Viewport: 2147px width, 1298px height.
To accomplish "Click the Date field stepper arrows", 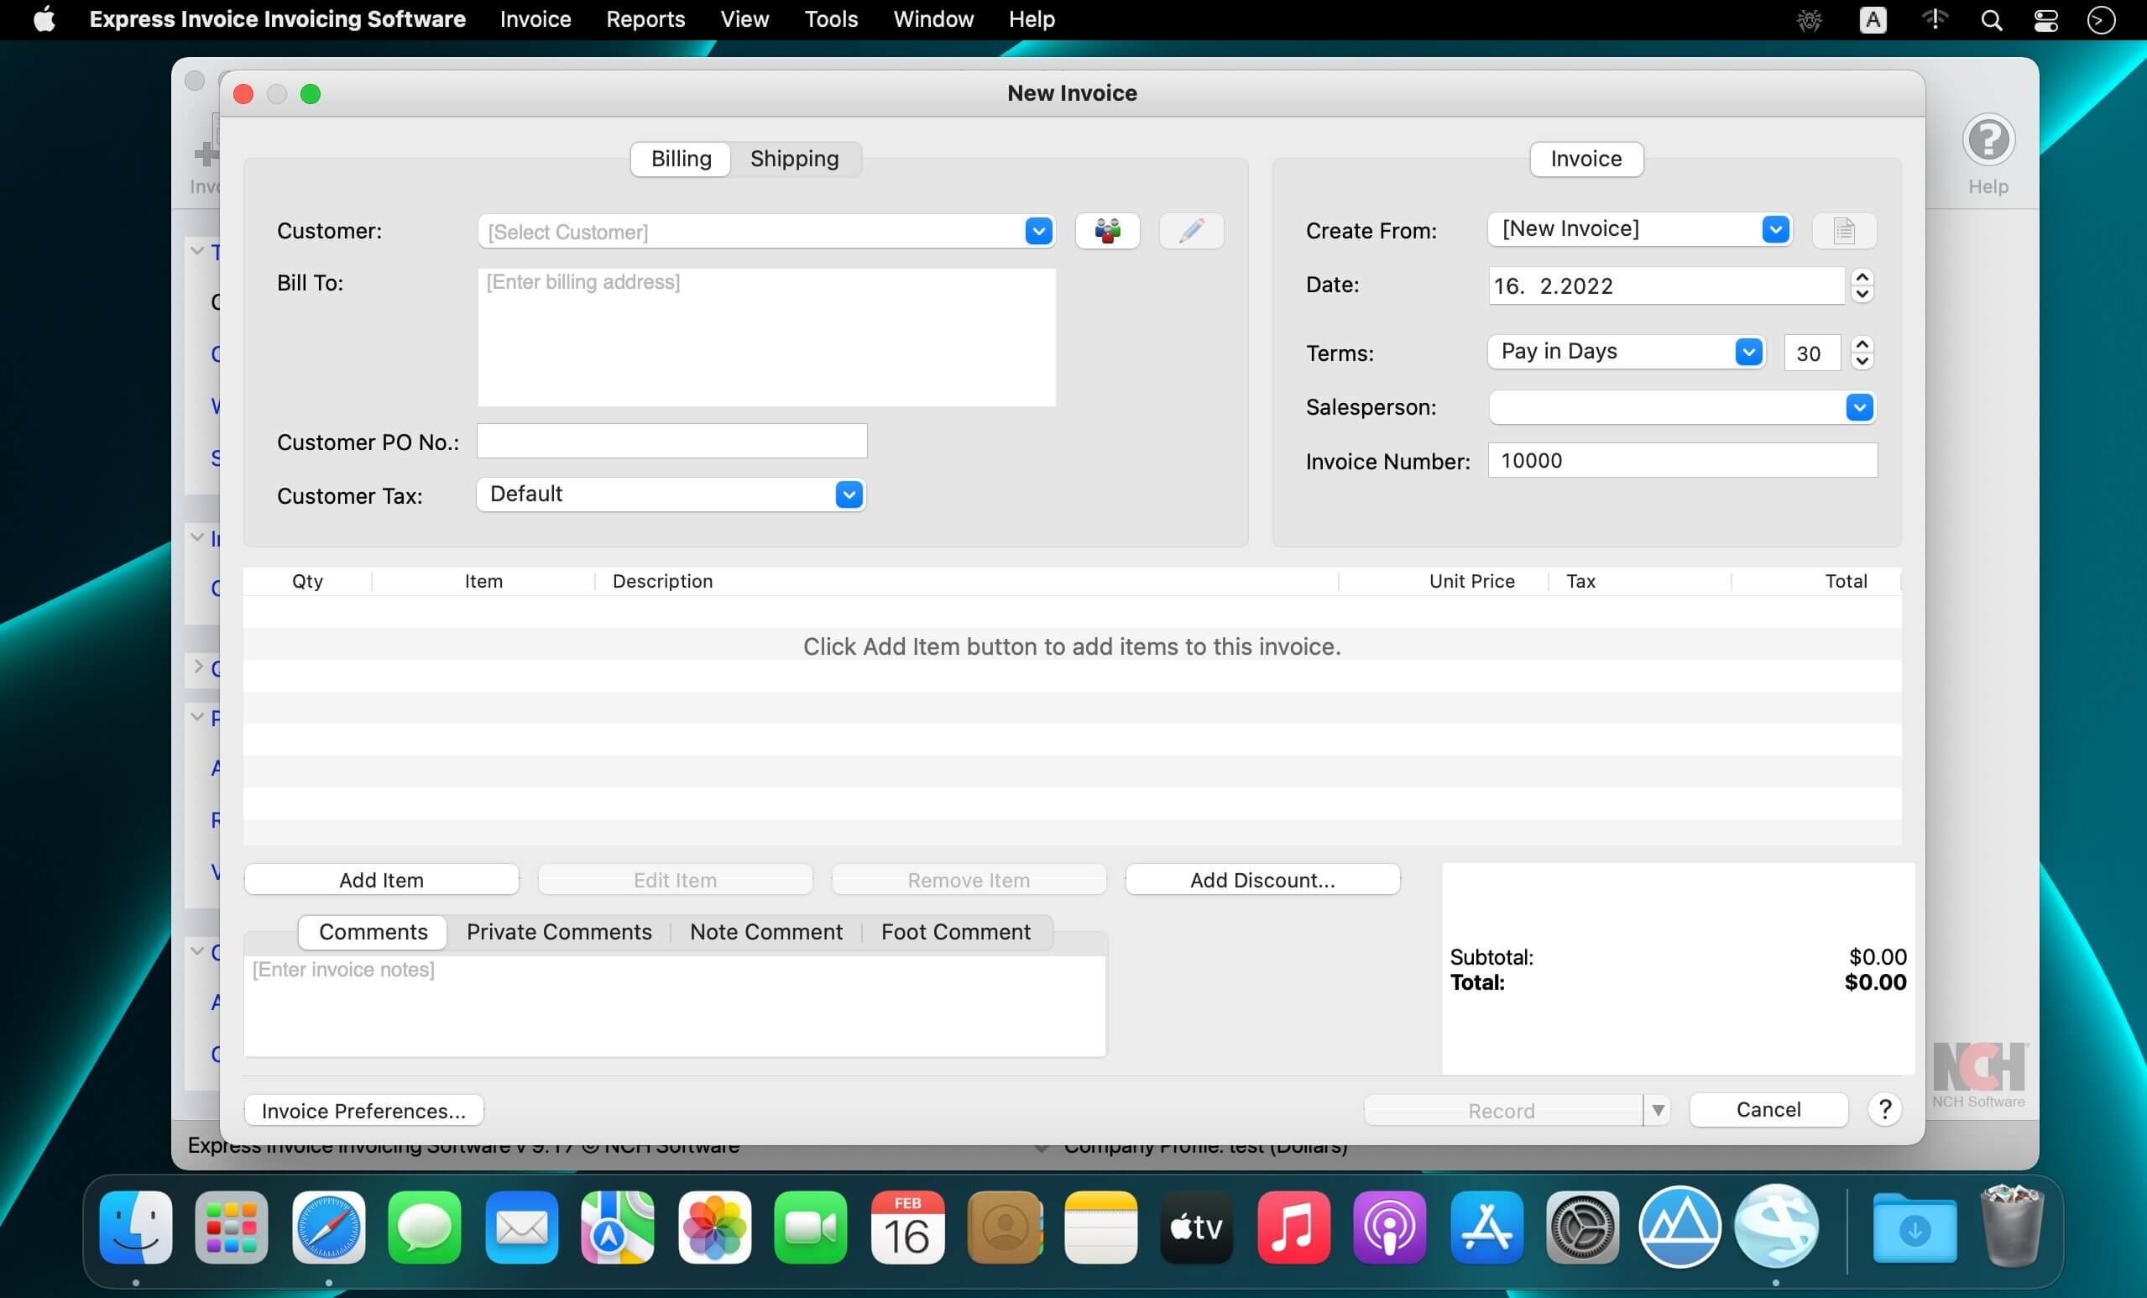I will (1862, 285).
